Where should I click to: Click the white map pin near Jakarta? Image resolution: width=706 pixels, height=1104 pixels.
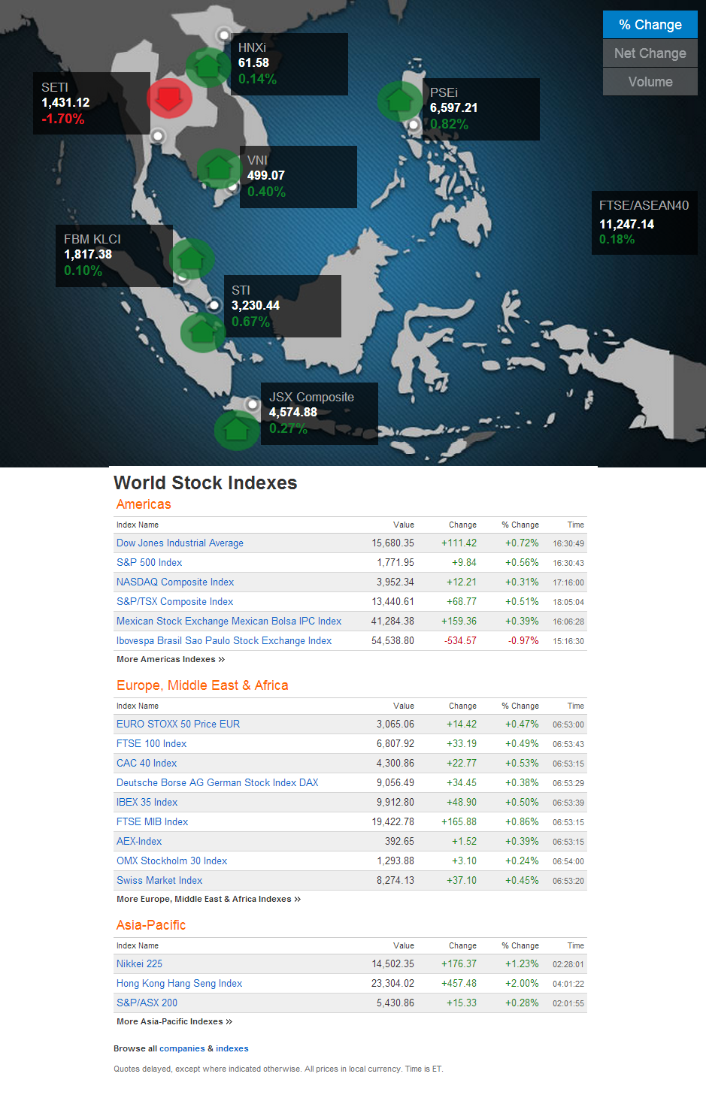click(252, 404)
